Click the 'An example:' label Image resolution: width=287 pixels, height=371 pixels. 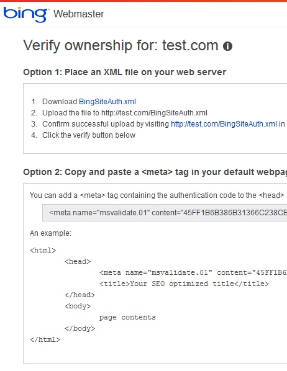coord(50,233)
